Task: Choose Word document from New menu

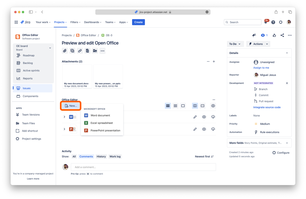Action: click(x=102, y=115)
